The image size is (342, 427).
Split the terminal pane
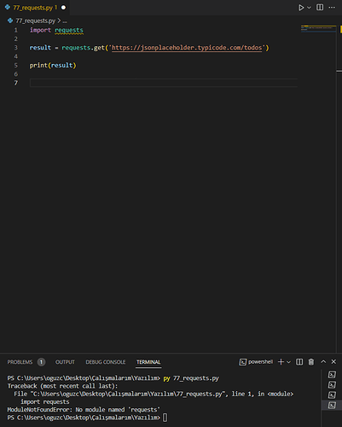299,362
